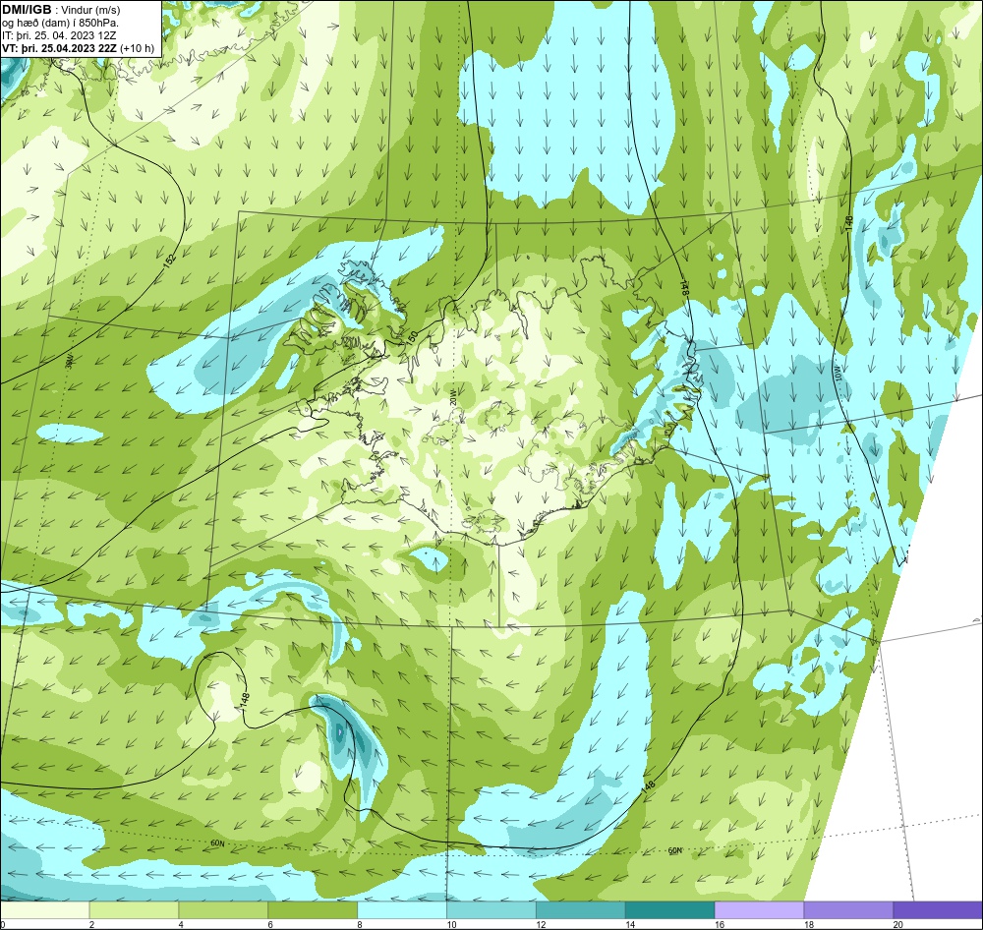Click the legend tick label '20'
This screenshot has height=930, width=983.
(897, 924)
